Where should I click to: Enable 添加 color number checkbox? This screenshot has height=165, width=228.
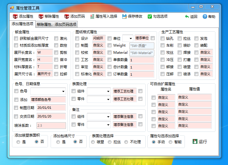(x=16, y=100)
